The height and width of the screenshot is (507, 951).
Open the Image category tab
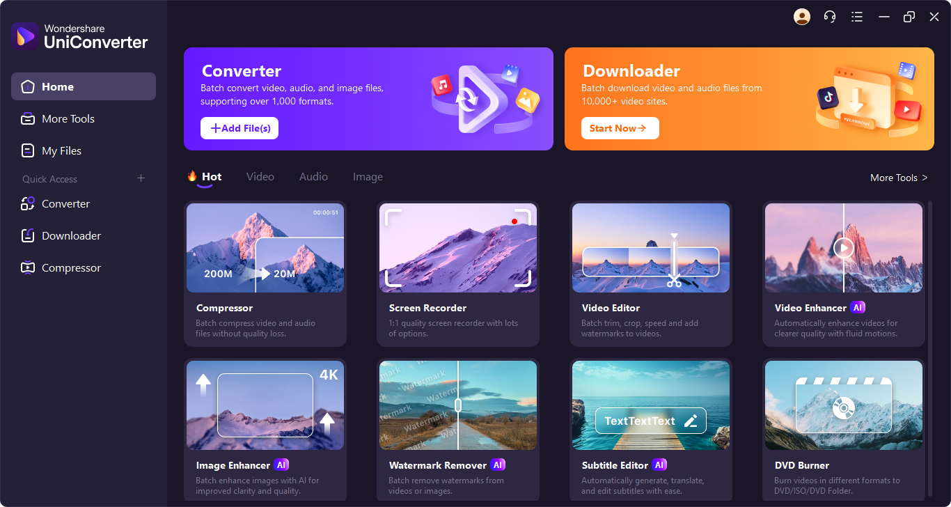point(368,177)
